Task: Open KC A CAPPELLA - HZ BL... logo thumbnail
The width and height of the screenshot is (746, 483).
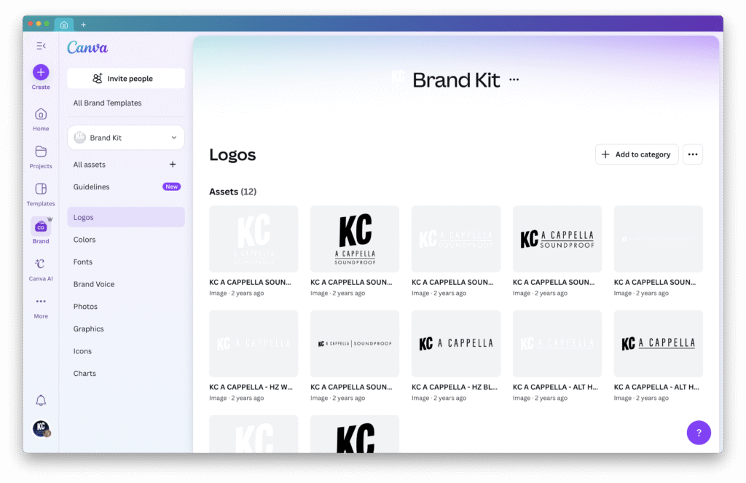Action: click(x=456, y=344)
